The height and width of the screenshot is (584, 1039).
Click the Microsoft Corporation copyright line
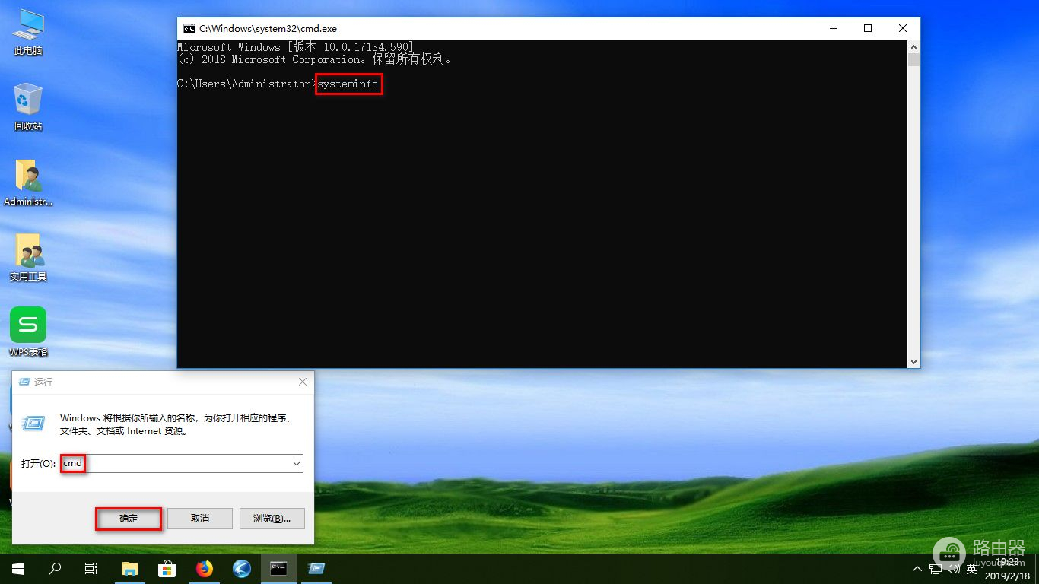click(x=314, y=59)
